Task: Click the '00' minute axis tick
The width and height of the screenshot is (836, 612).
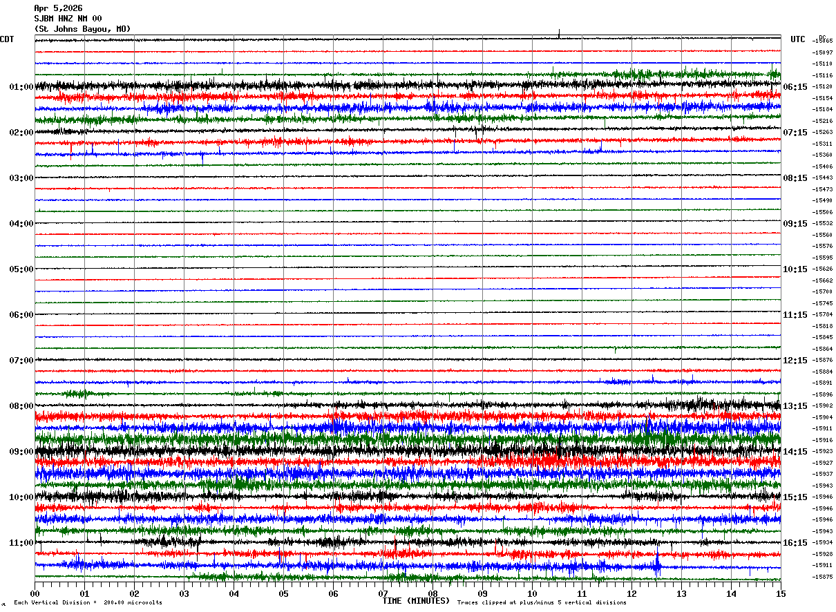Action: point(35,593)
